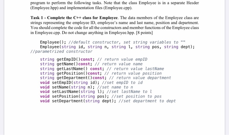This screenshot has width=229, height=135.
Task: Click the 'string getDepartment()const;' line
Action: coord(73,78)
